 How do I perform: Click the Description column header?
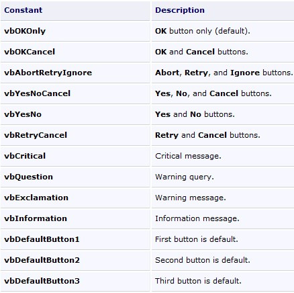click(223, 11)
